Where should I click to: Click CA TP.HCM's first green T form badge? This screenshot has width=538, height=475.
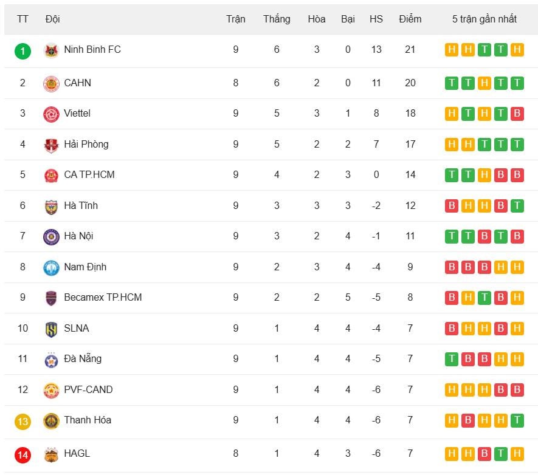[452, 175]
